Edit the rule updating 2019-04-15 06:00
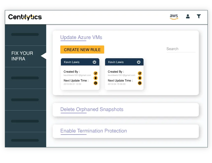Screen dimensions: 212x163 click(140, 73)
